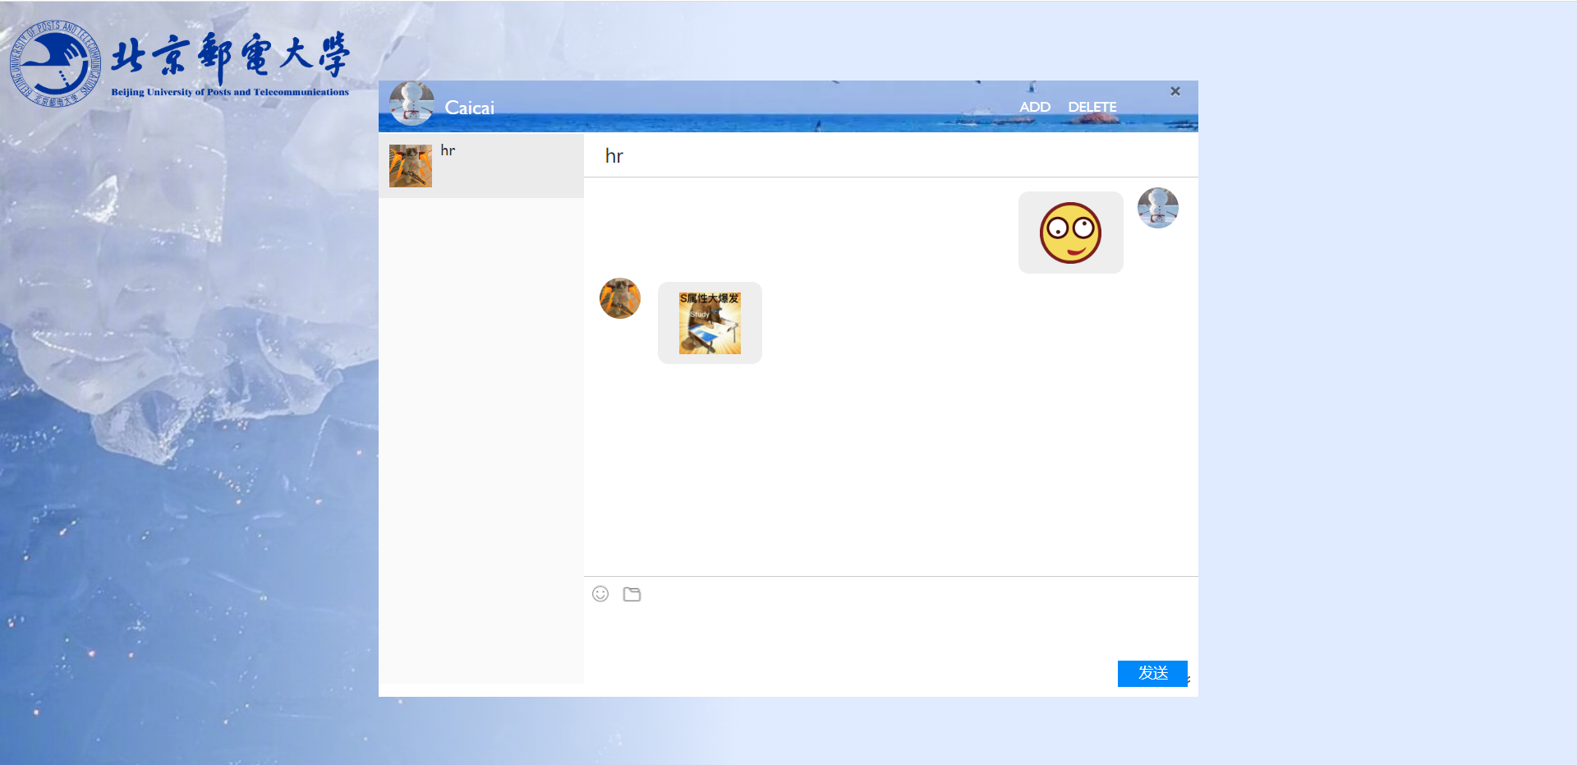Click empty area below hr contact

[x=480, y=435]
